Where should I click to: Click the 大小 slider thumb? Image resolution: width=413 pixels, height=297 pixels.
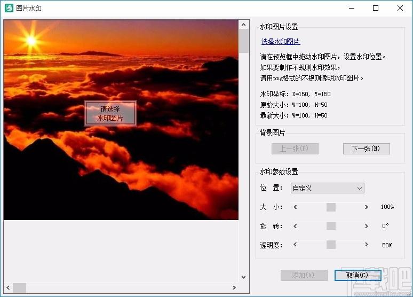[x=331, y=207]
